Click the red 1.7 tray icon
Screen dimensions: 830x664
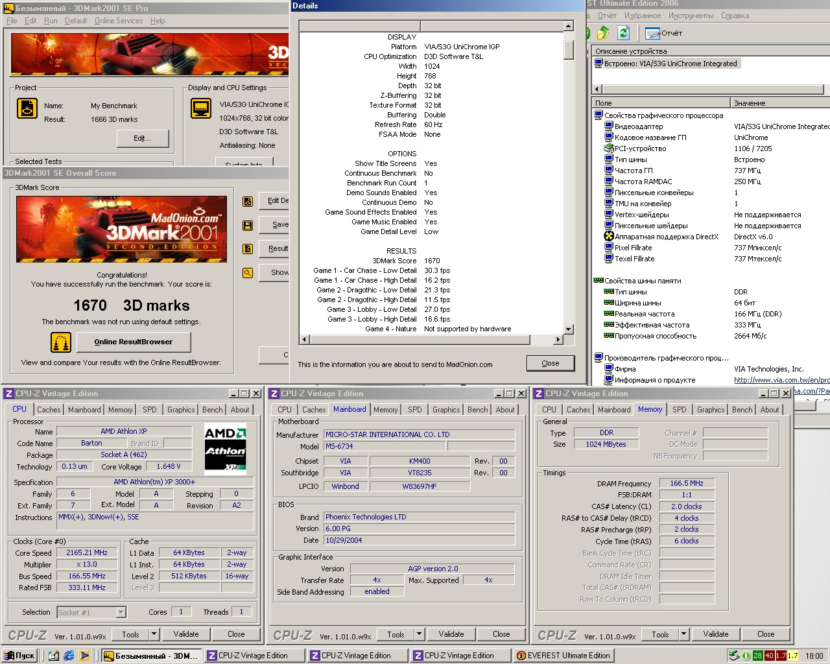781,656
